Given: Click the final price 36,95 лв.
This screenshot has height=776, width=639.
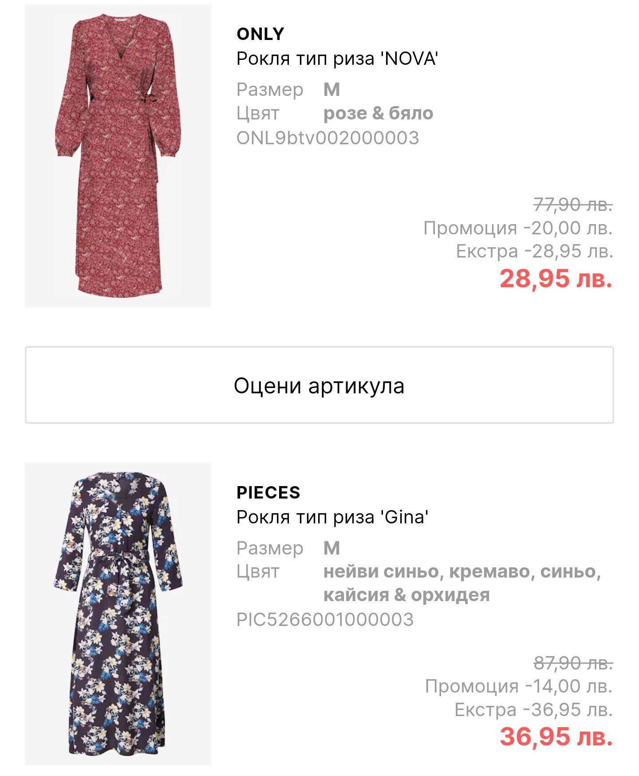Looking at the screenshot, I should [x=556, y=736].
